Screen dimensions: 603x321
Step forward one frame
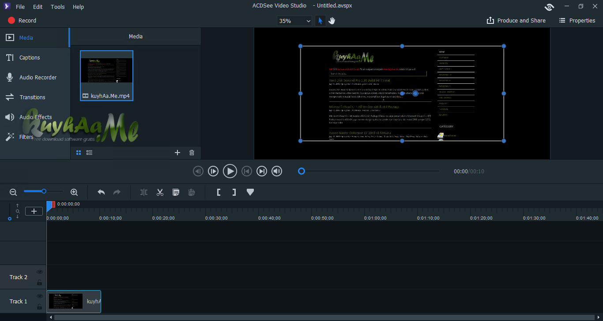click(213, 171)
